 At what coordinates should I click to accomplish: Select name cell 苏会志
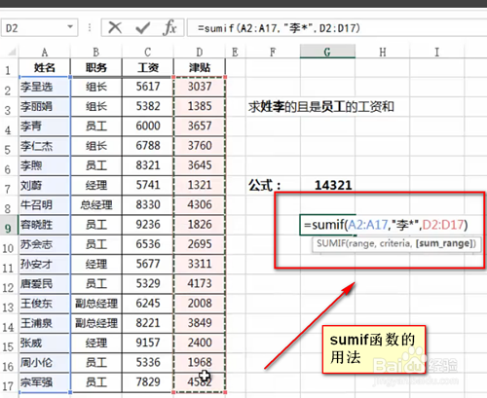(45, 244)
